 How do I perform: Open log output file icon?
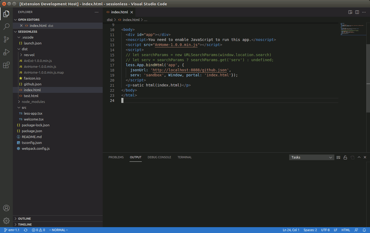tap(352, 157)
